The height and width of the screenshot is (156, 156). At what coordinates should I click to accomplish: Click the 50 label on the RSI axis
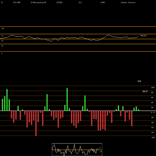[2, 41]
